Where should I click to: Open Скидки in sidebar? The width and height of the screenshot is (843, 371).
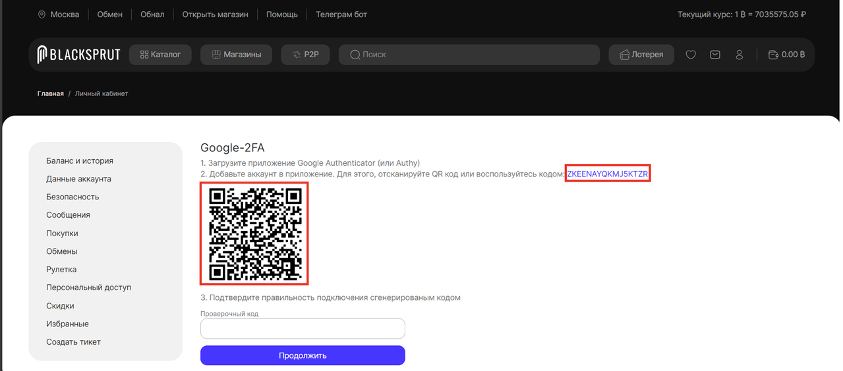click(60, 306)
